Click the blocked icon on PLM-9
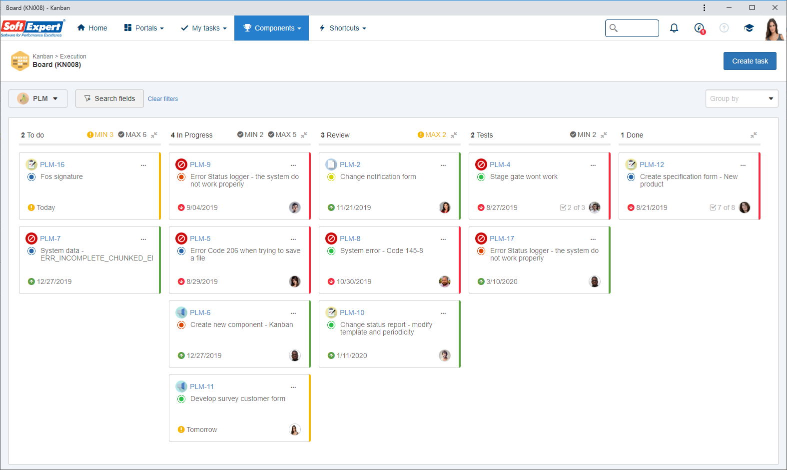This screenshot has width=787, height=470. 181,164
